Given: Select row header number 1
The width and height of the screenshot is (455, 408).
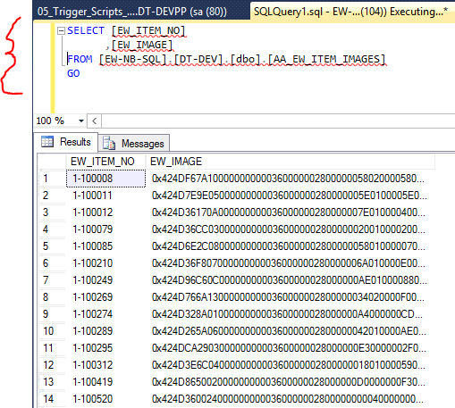Looking at the screenshot, I should point(52,179).
